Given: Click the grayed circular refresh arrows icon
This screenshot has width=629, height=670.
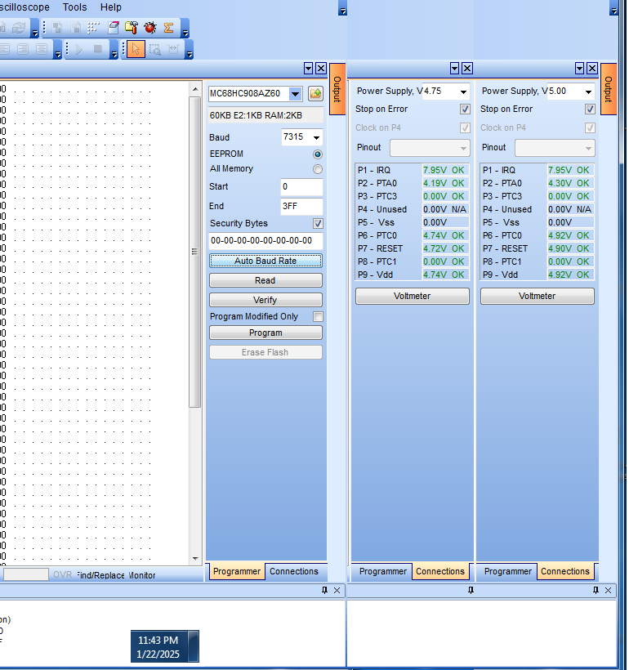Looking at the screenshot, I should 19,28.
